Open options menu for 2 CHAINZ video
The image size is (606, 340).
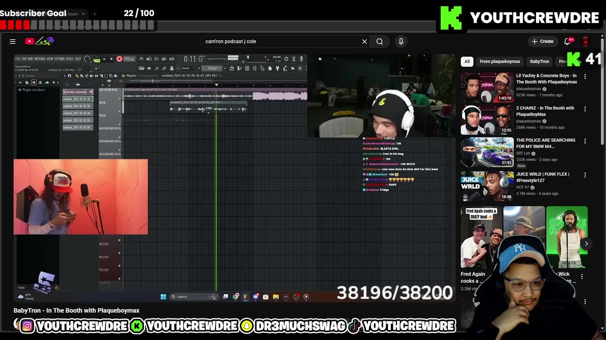[x=585, y=109]
